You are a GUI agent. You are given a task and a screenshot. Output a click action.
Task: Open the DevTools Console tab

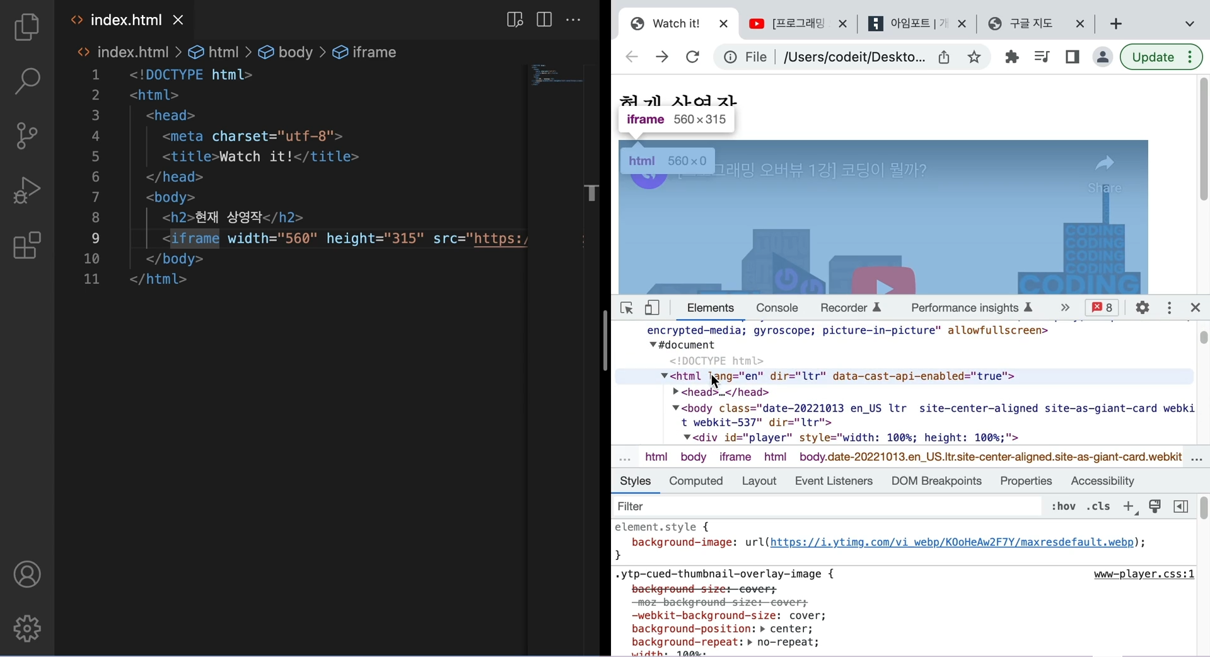click(x=777, y=308)
